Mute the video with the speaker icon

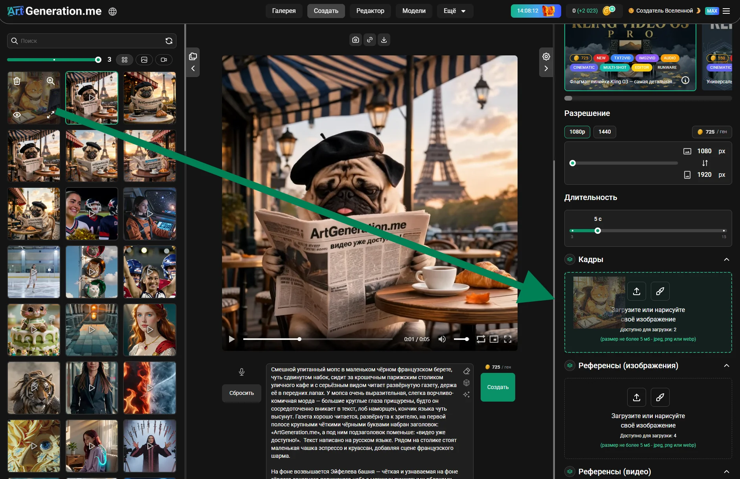coord(442,339)
